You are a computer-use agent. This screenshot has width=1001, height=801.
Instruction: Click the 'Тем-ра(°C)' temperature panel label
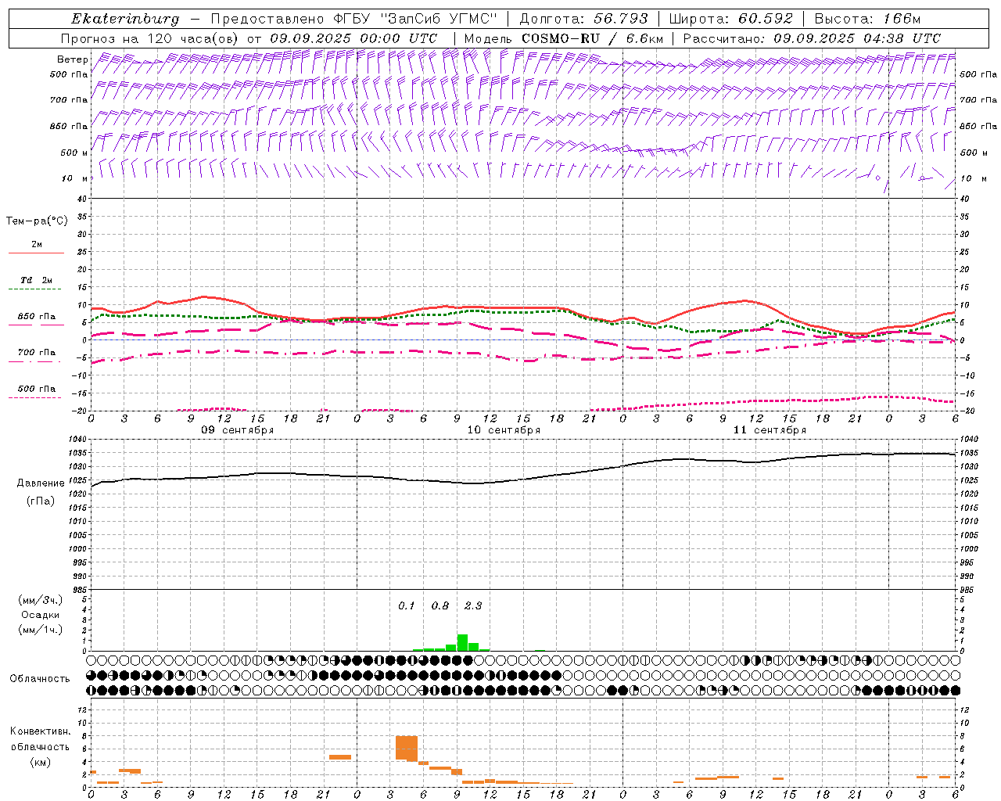pos(37,221)
